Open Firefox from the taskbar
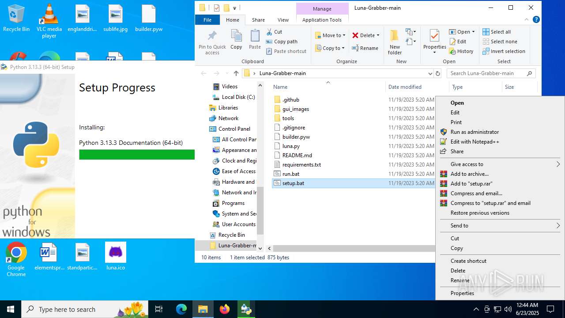 225,309
